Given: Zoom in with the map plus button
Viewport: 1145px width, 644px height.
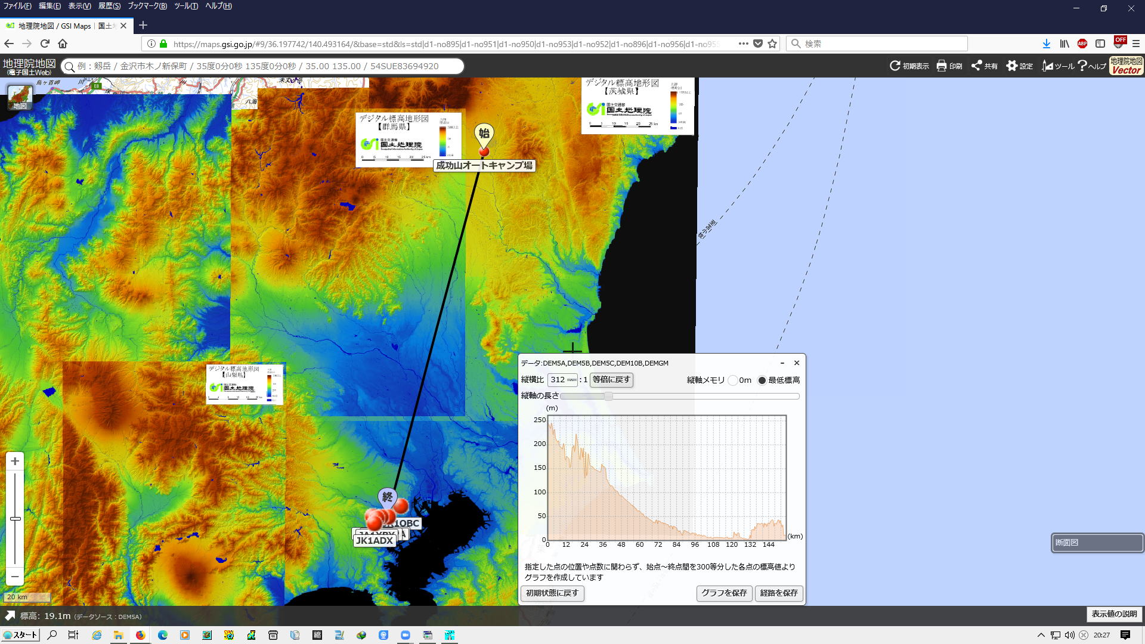Looking at the screenshot, I should pyautogui.click(x=15, y=461).
